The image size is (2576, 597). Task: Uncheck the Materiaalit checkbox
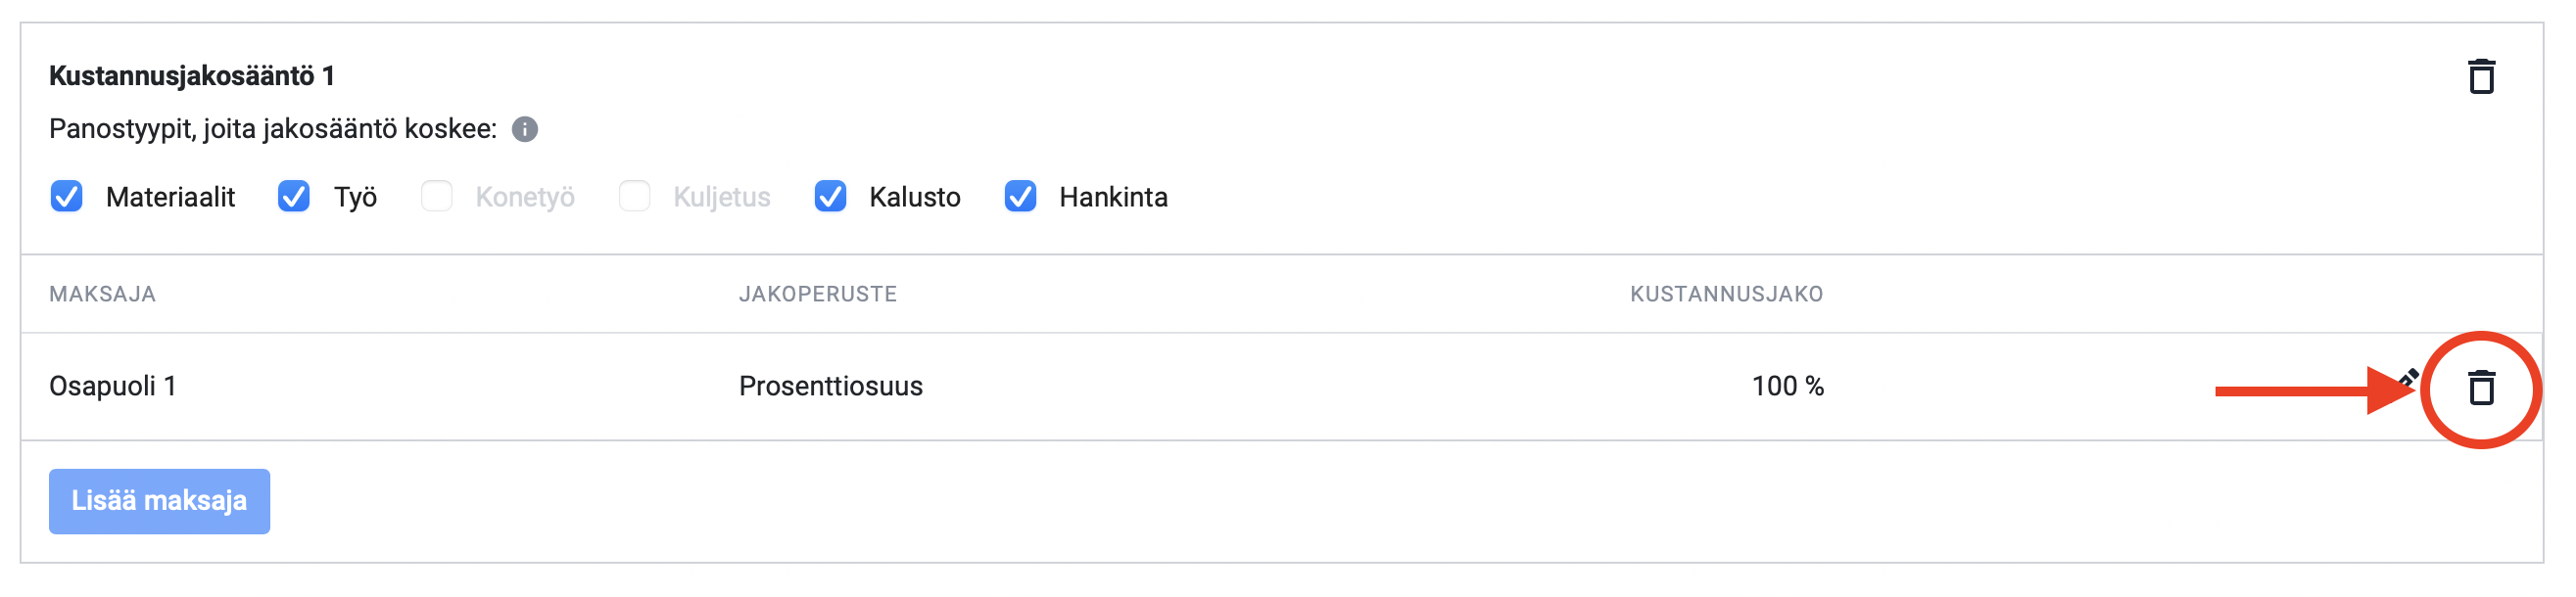pyautogui.click(x=67, y=196)
